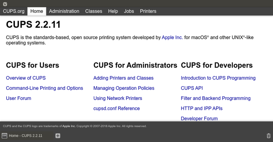Open the Printers page
The width and height of the screenshot is (273, 142).
[x=148, y=11]
